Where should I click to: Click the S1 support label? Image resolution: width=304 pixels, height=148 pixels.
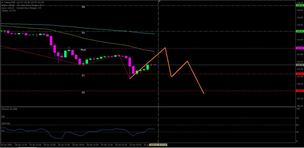coord(83,76)
